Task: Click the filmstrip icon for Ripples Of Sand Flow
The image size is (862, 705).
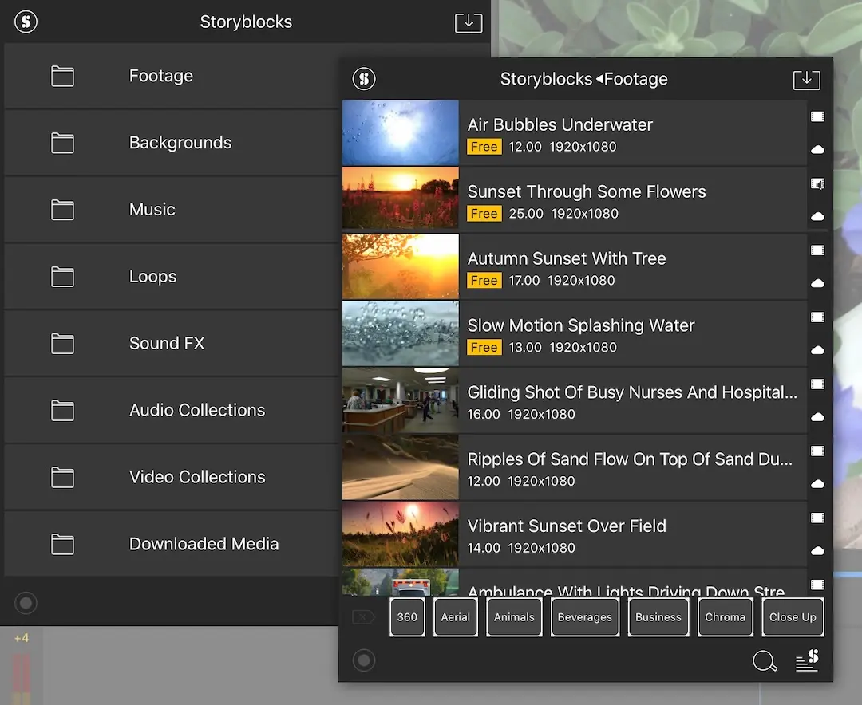Action: click(817, 451)
